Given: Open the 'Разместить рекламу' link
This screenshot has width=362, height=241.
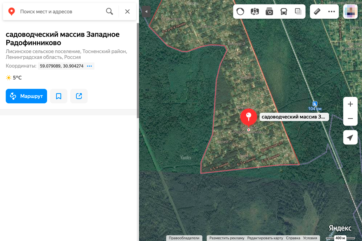Looking at the screenshot, I should coord(227,238).
